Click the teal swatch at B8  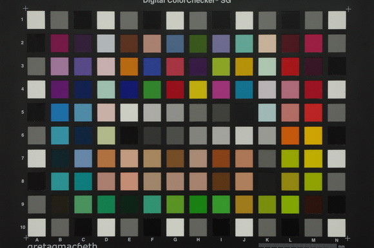[x=60, y=182]
